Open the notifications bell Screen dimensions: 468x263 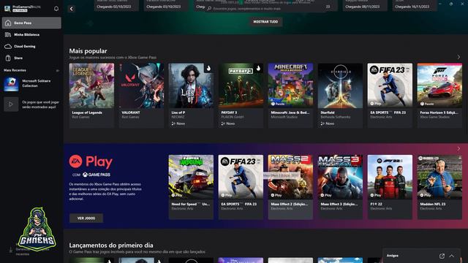pos(56,9)
